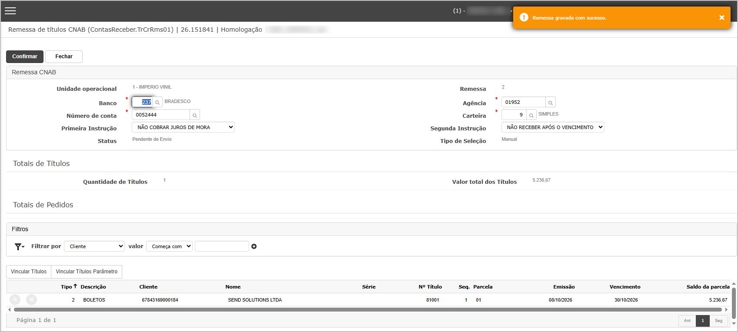Image resolution: width=738 pixels, height=332 pixels.
Task: Switch to the Vincular Títulos tab
Action: [29, 272]
